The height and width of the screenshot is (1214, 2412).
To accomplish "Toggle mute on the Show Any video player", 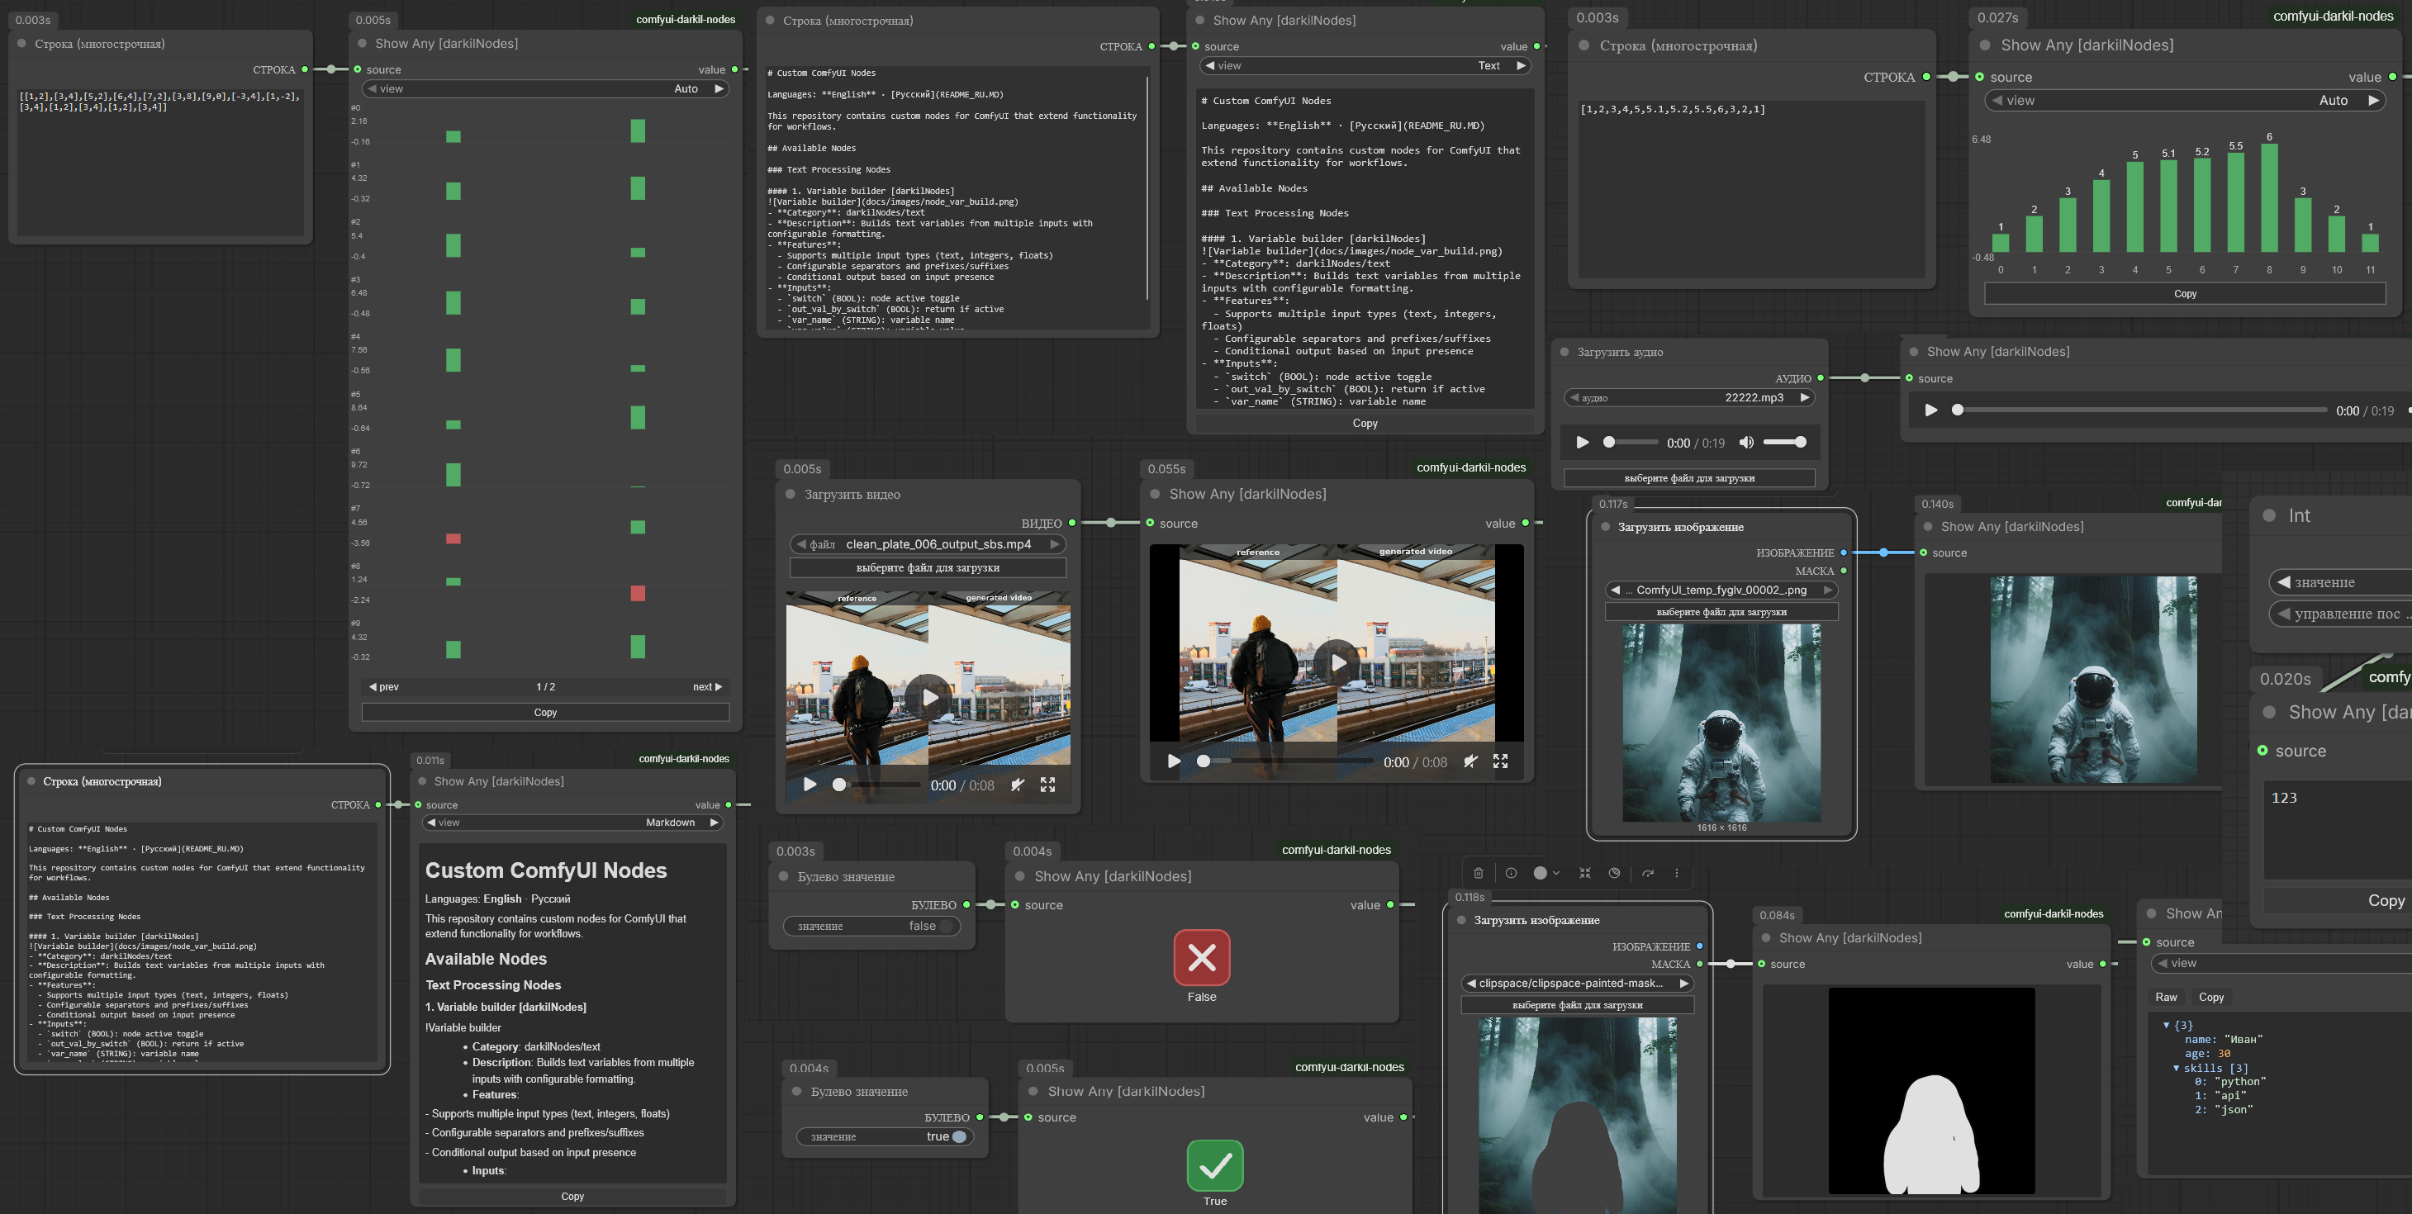I will click(1470, 761).
